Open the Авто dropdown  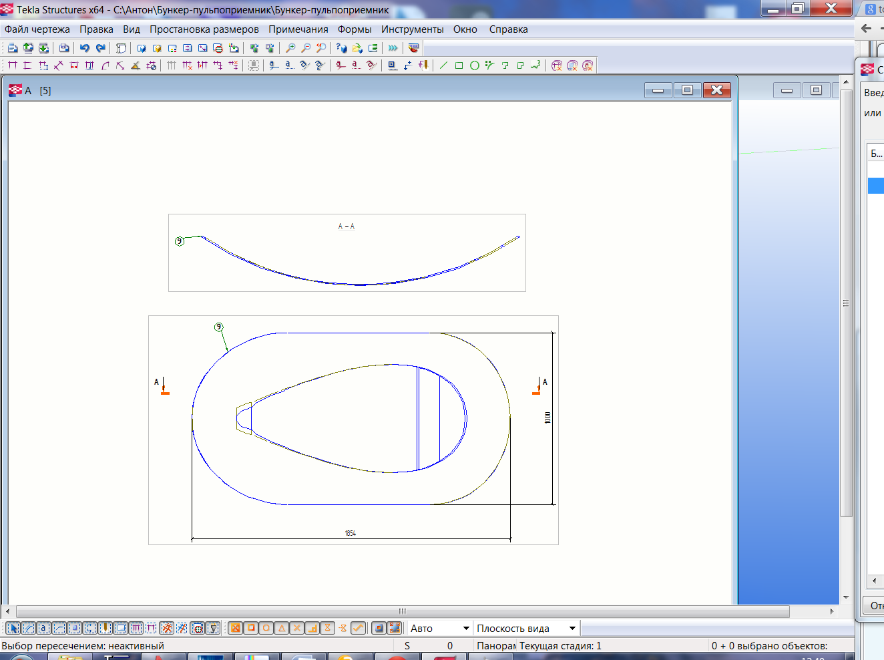(x=439, y=629)
